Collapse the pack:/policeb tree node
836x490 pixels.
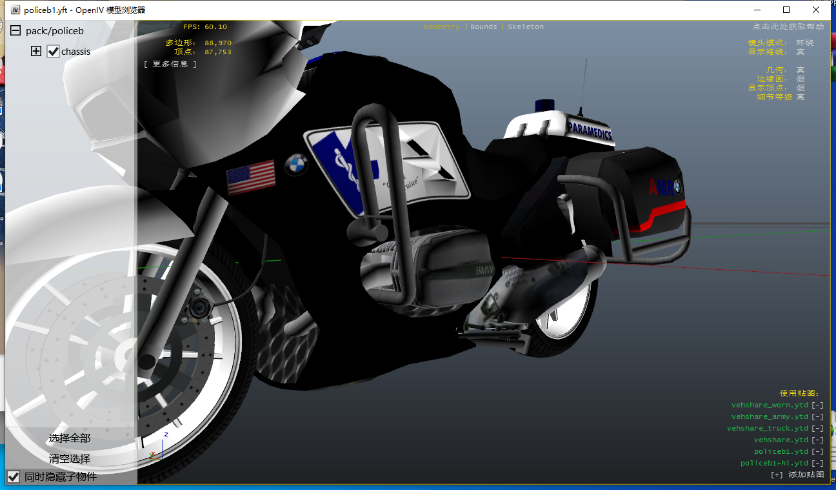pos(15,31)
